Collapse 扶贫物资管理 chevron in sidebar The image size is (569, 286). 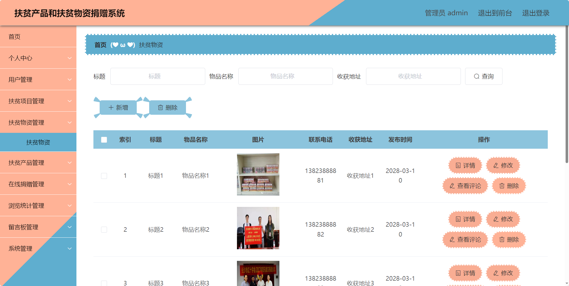pos(70,122)
